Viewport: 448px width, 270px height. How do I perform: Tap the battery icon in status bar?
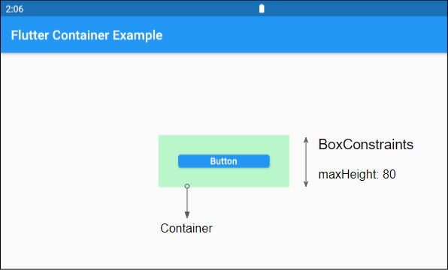pos(262,8)
